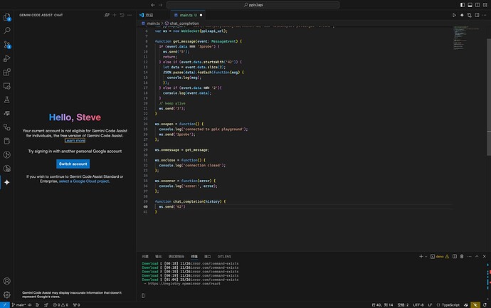Viewport: 491px width, 308px height.
Task: Click the 行 40, 列 14 cursor position
Action: [382, 305]
